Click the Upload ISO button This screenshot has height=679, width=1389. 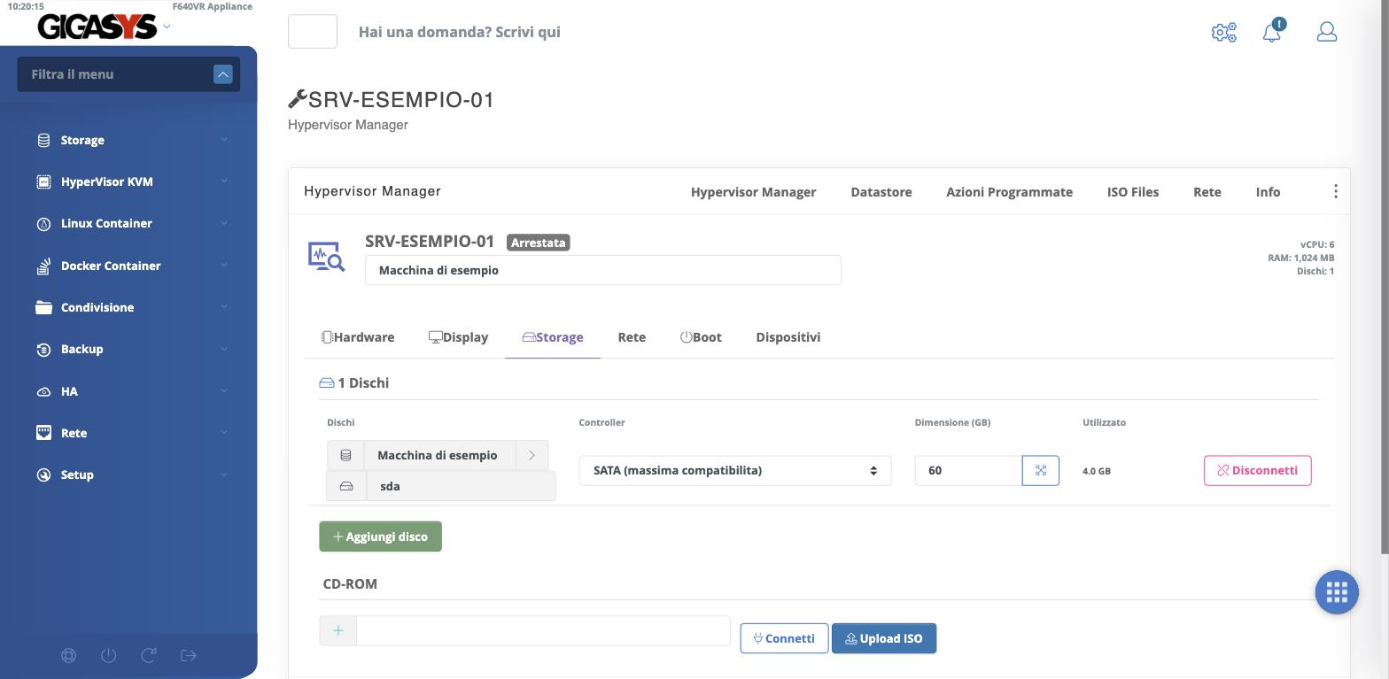click(x=884, y=638)
